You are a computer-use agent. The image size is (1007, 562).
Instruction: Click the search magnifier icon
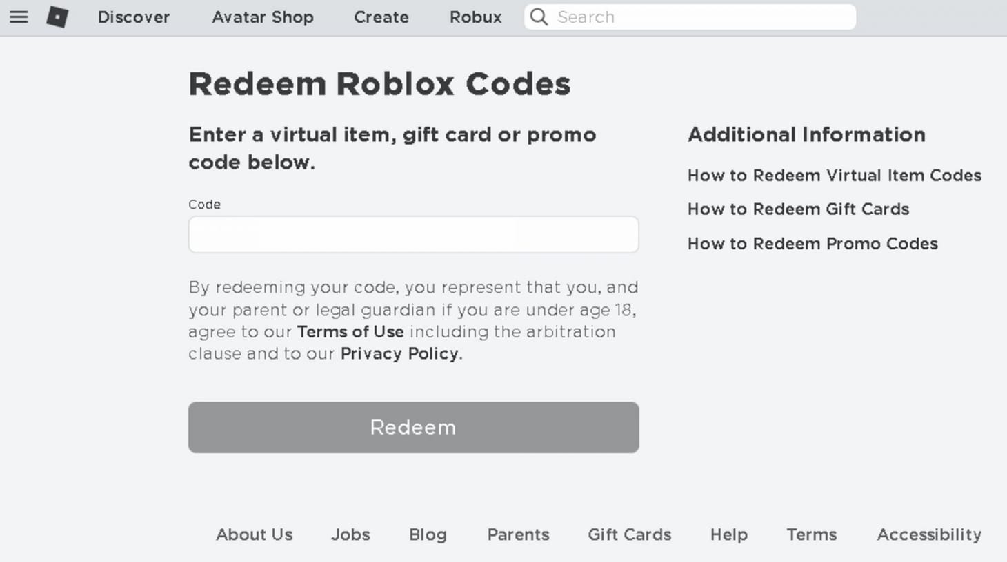(x=539, y=17)
